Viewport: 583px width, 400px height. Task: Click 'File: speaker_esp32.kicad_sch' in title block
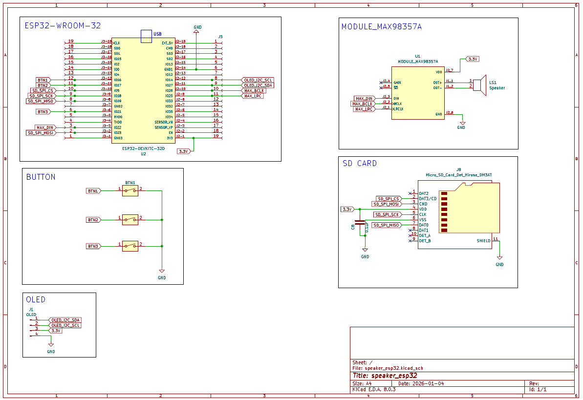point(388,368)
